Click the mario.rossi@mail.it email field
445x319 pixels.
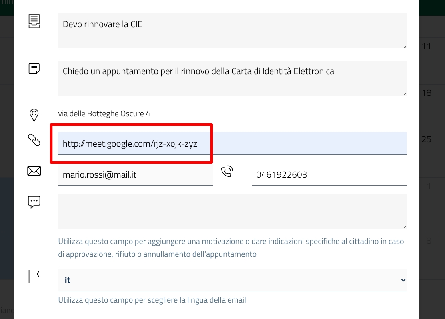(x=135, y=175)
